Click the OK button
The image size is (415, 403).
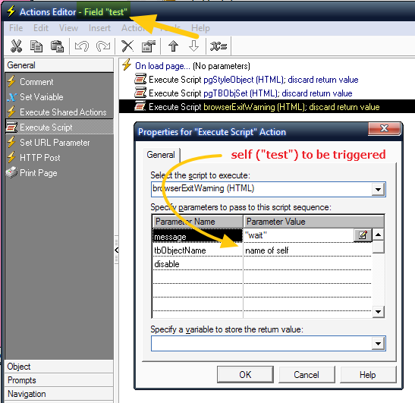tap(245, 375)
